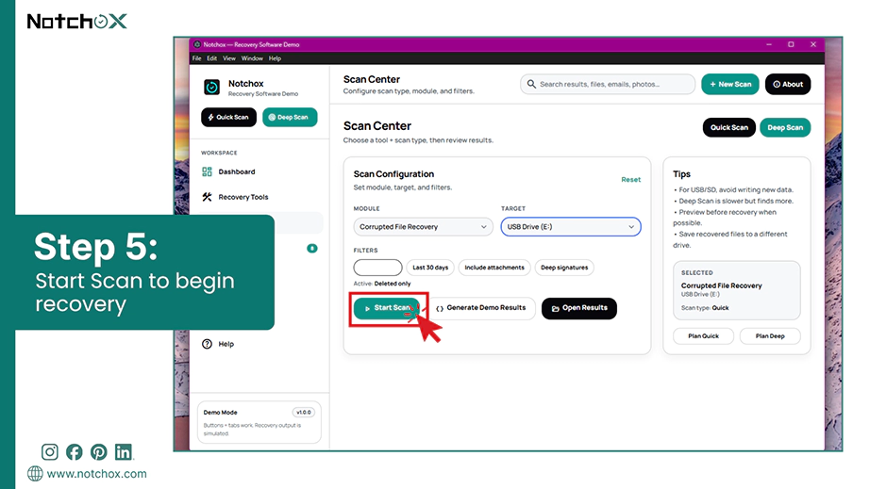Click the Instagram icon

49,452
